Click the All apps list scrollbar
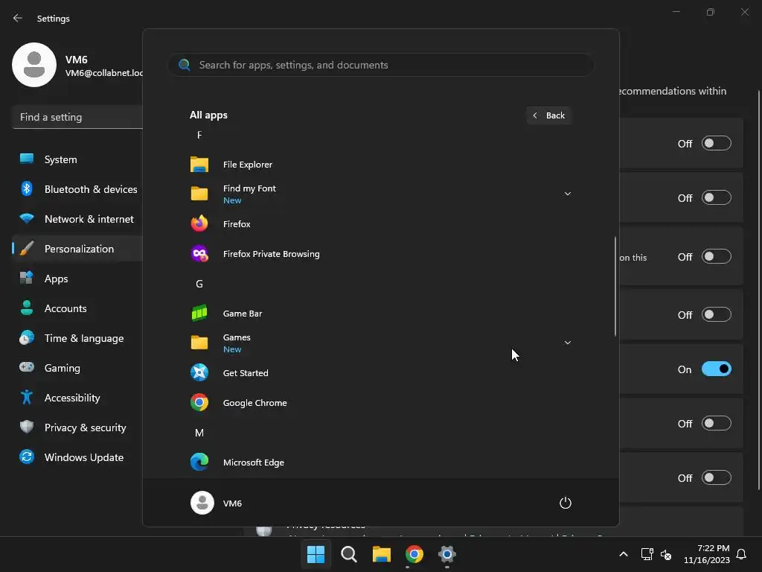This screenshot has width=762, height=572. pos(615,287)
